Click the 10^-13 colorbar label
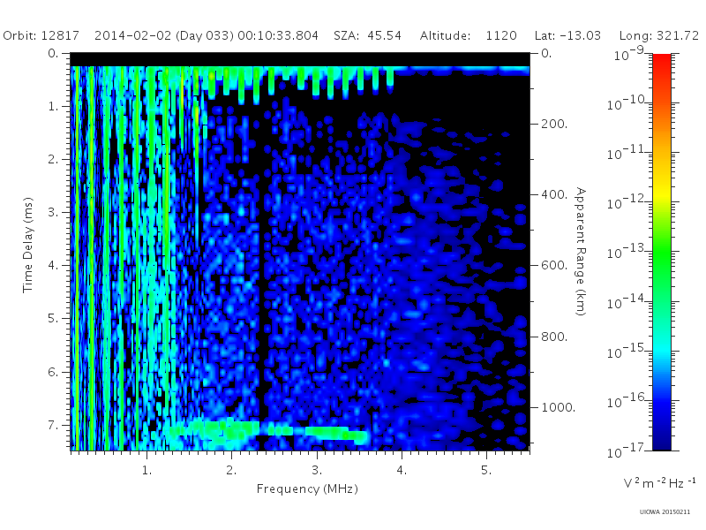 point(627,253)
